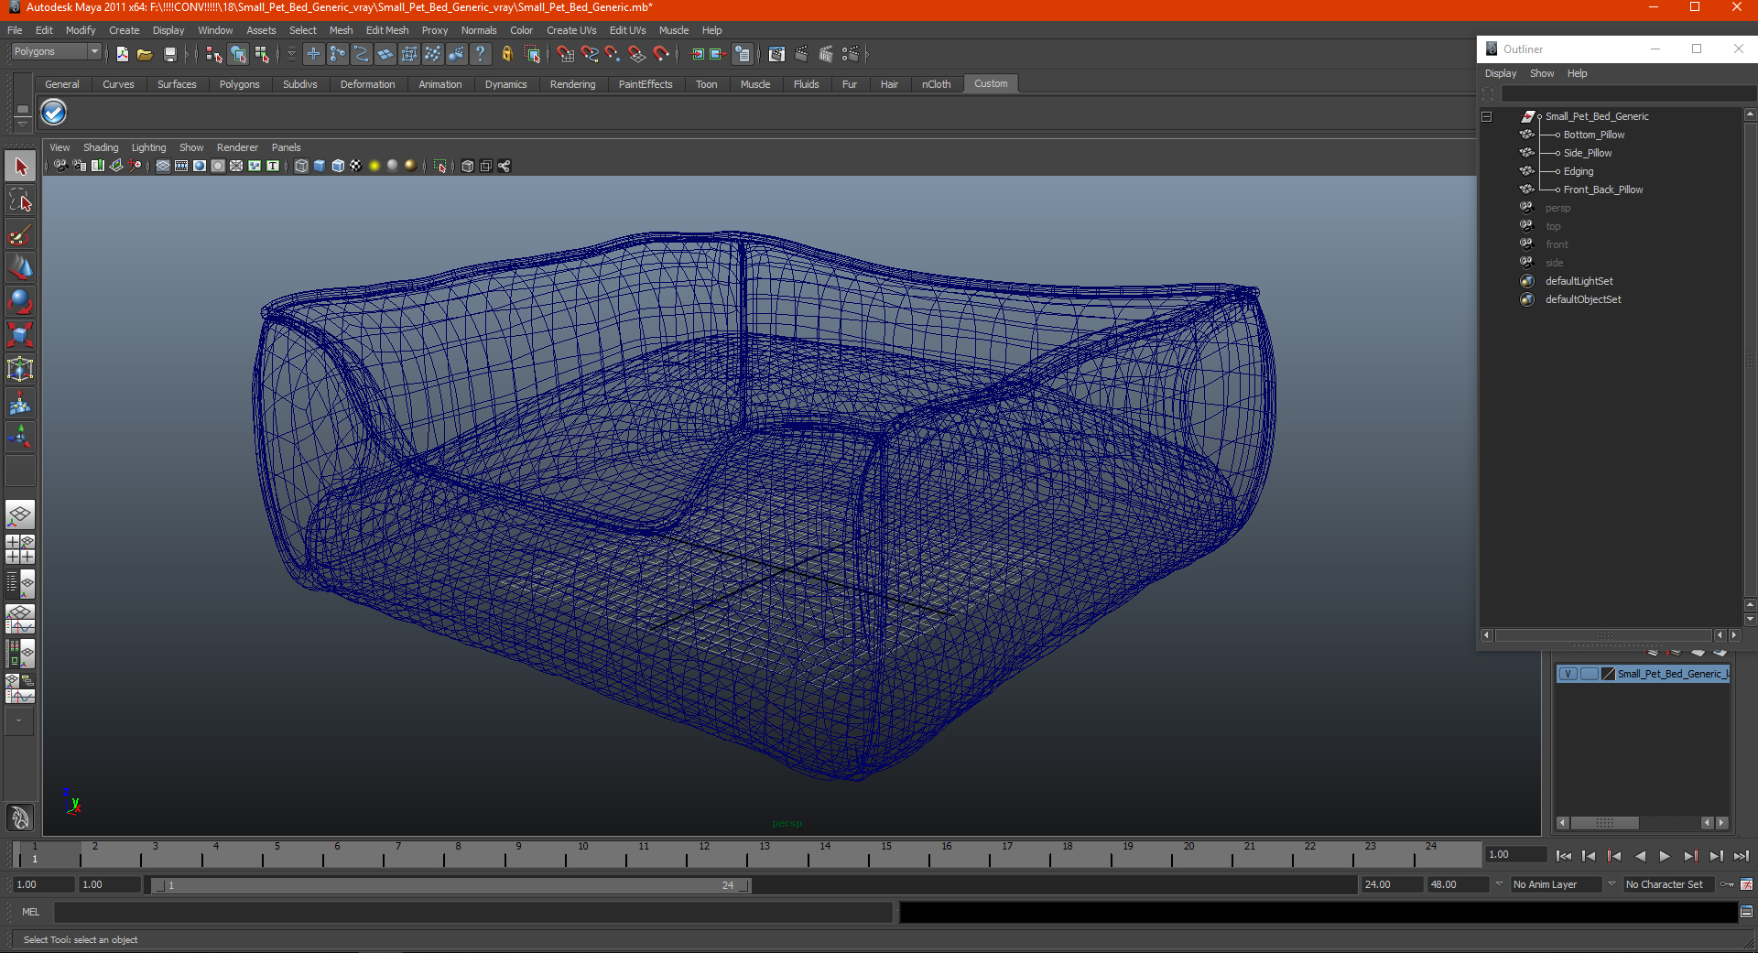The height and width of the screenshot is (953, 1758).
Task: Click the range slider bar
Action: pos(450,885)
